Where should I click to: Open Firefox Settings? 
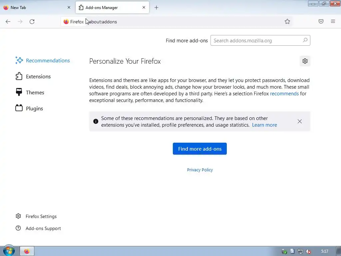coord(36,216)
